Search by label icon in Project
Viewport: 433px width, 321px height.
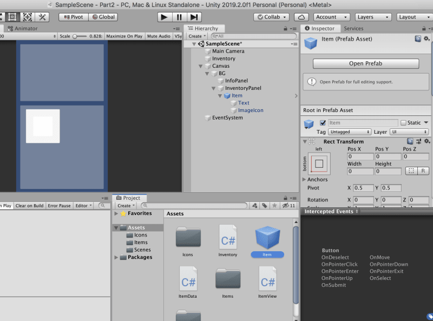pyautogui.click(x=265, y=206)
